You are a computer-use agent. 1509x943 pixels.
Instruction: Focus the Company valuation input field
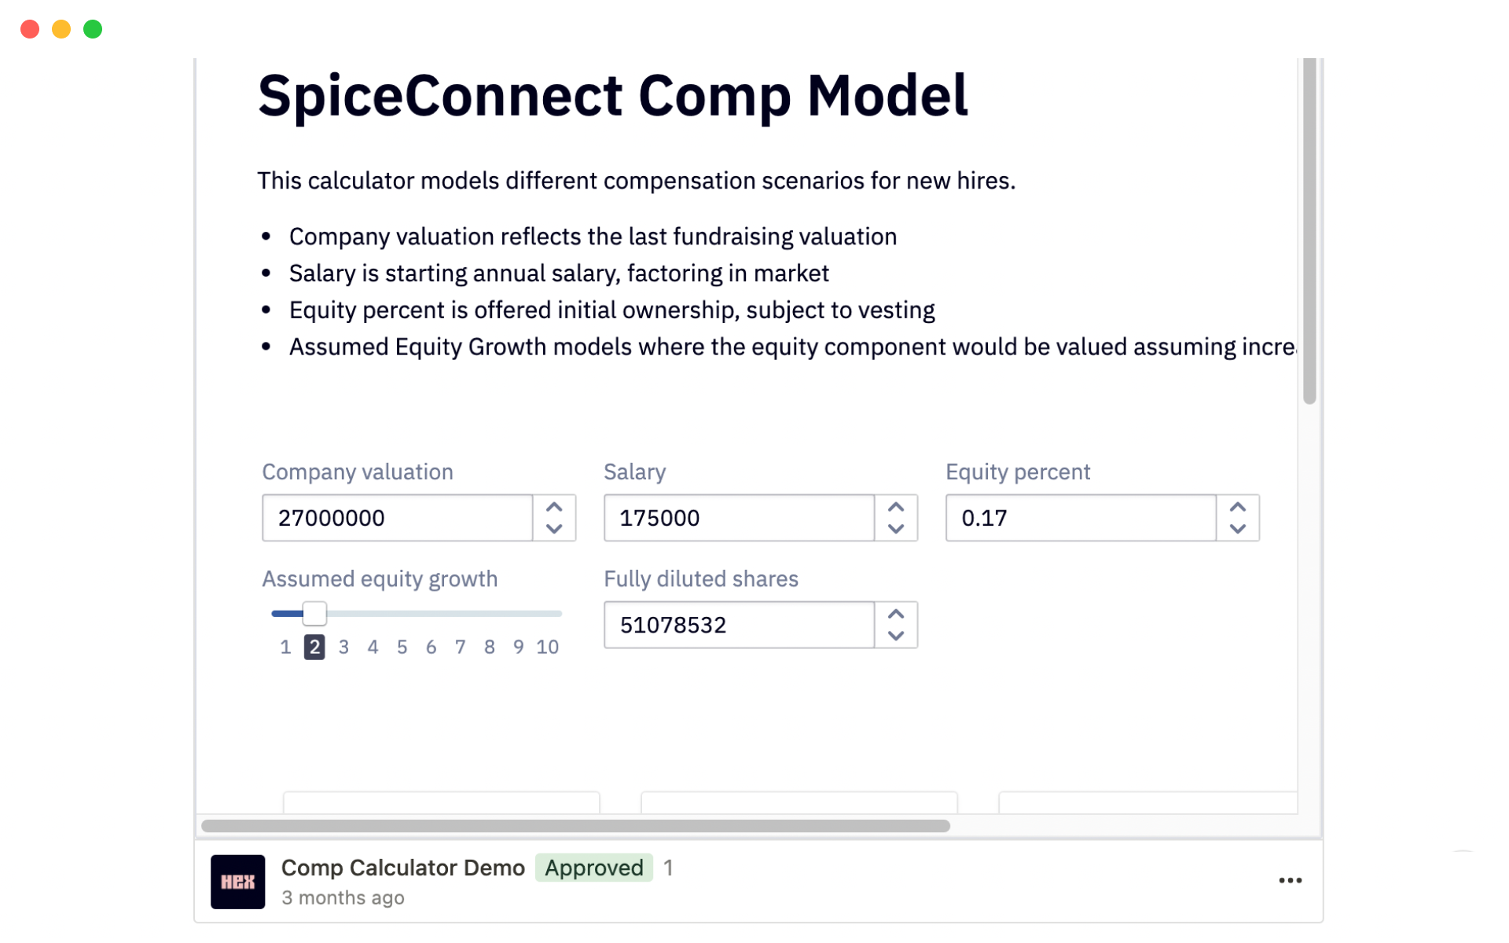398,518
